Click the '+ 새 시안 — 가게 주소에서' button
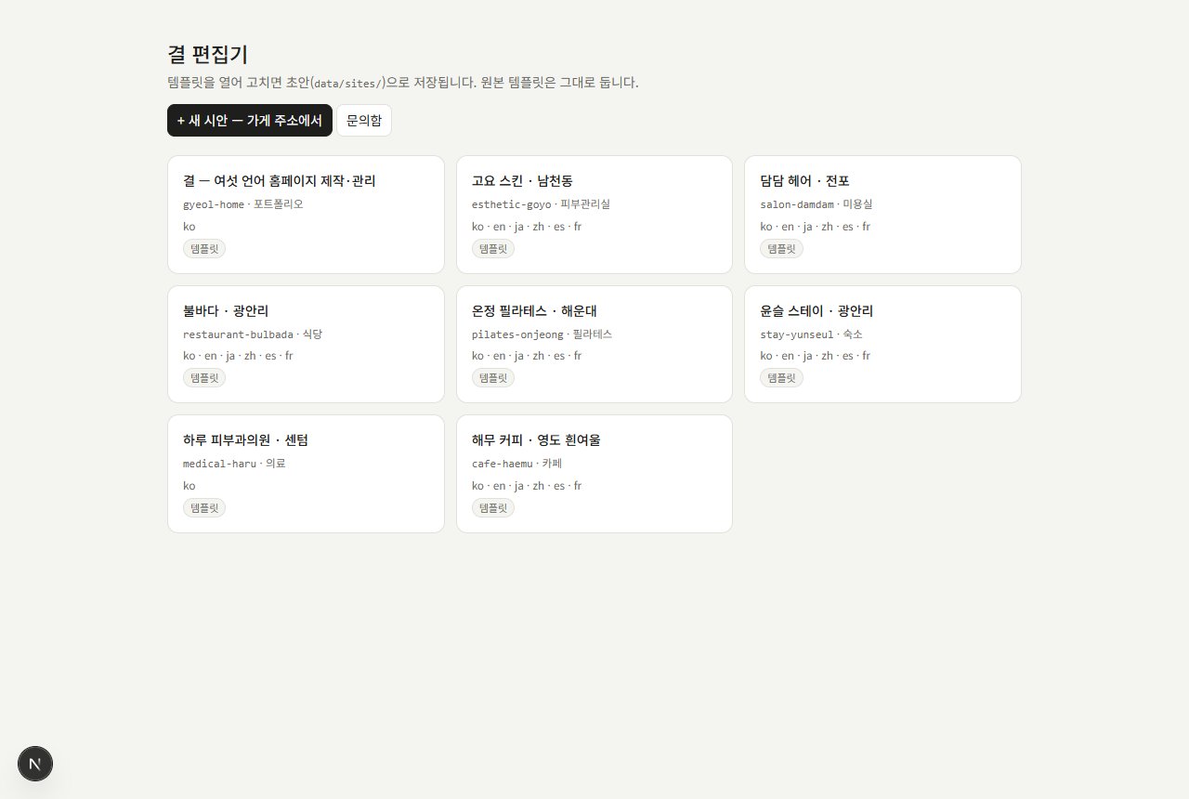The image size is (1189, 799). point(250,121)
